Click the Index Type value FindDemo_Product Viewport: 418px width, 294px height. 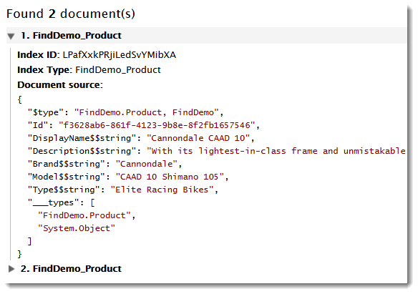tap(118, 70)
